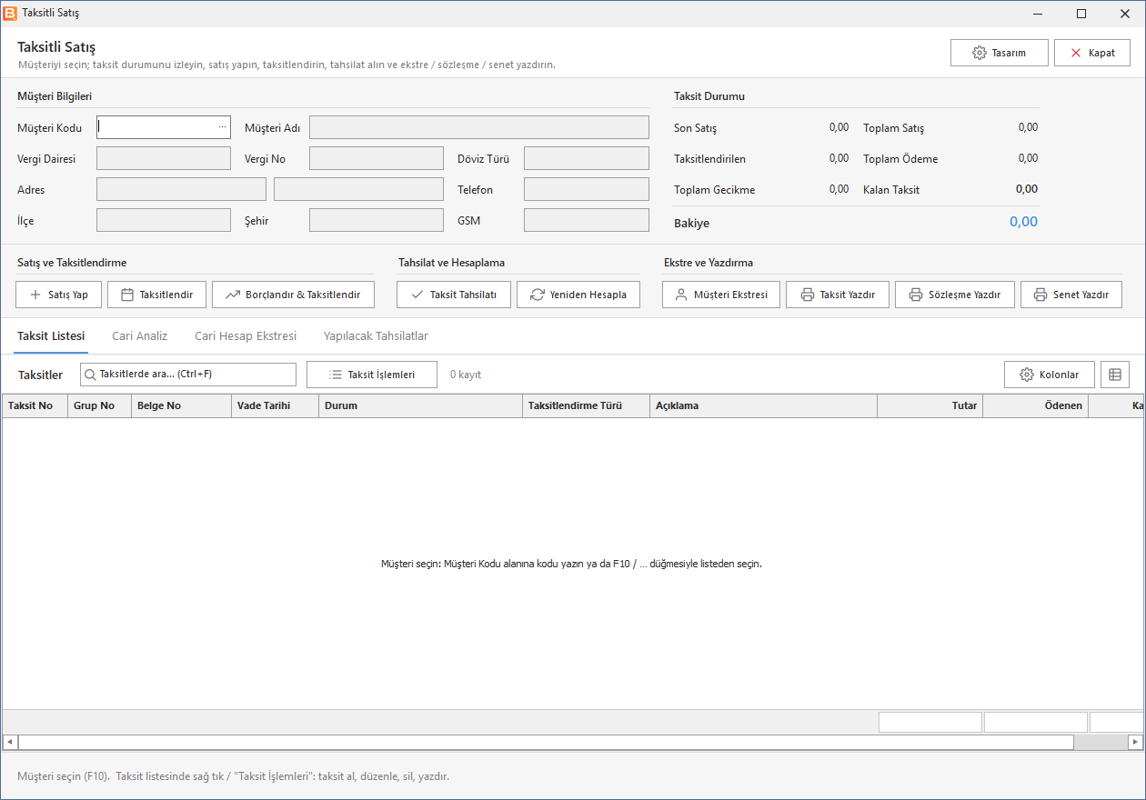Screen dimensions: 1146x800
Task: Click the Şehir field
Action: coord(377,220)
